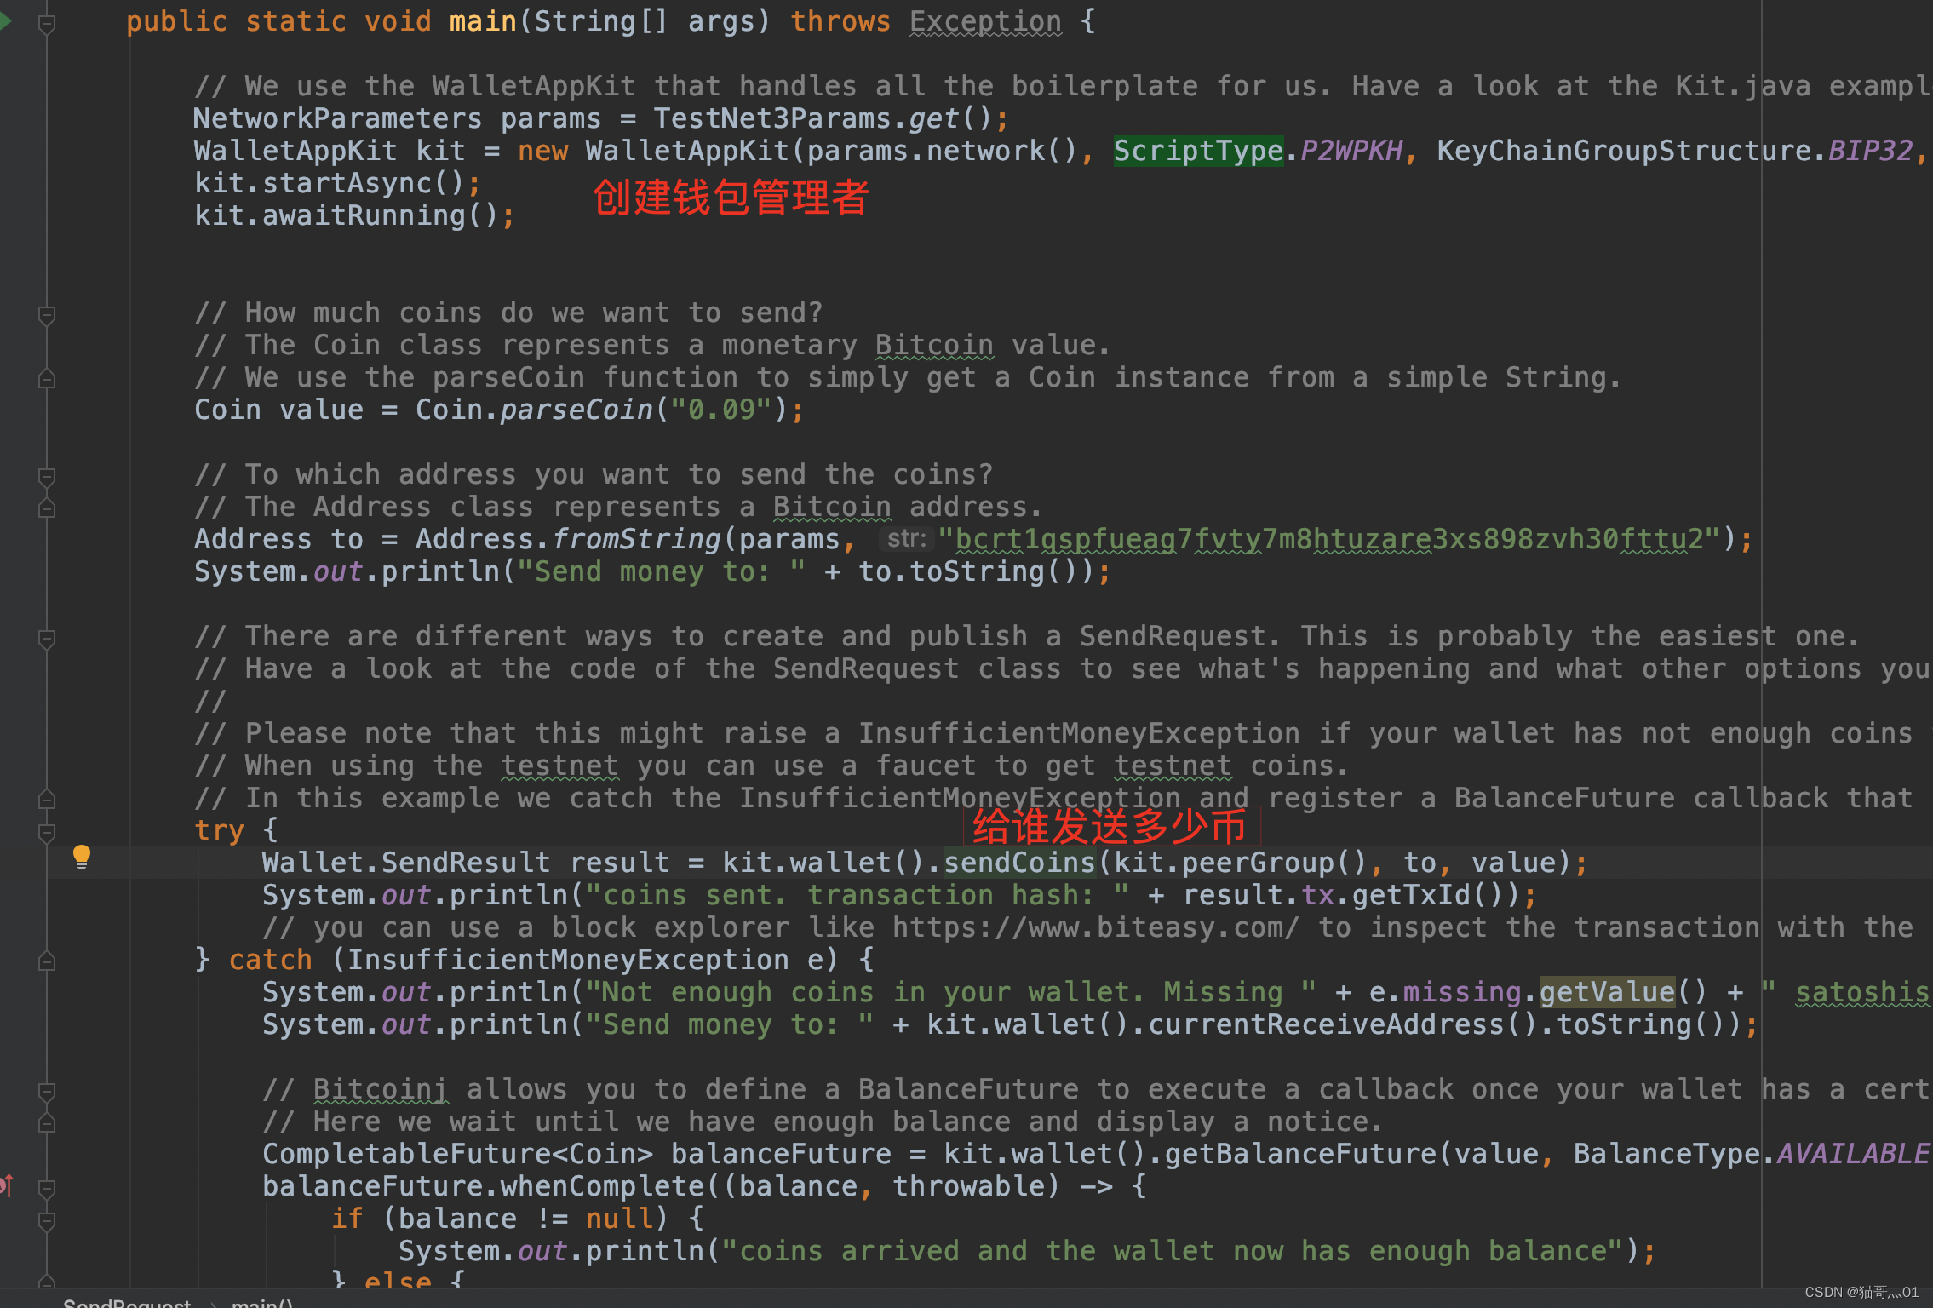
Task: Collapse the try block fold marker
Action: point(47,832)
